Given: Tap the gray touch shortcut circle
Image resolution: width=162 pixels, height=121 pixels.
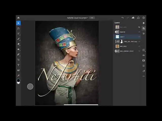Looking at the screenshot, I should 30,86.
